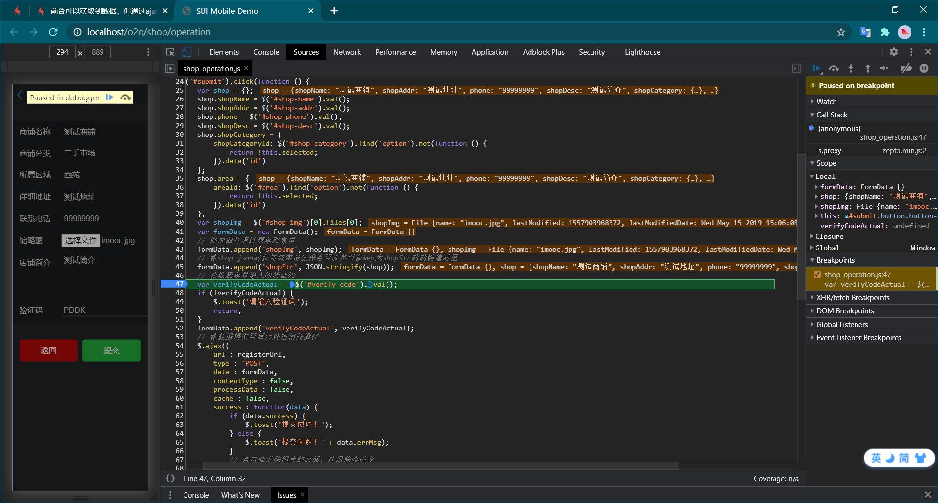Click the horizontal code scrollbar

click(441, 466)
